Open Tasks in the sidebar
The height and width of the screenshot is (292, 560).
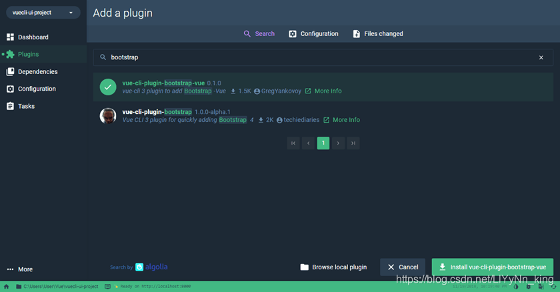(43, 106)
